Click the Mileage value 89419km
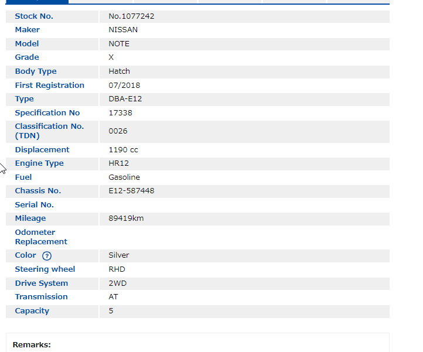This screenshot has height=352, width=423. point(126,218)
